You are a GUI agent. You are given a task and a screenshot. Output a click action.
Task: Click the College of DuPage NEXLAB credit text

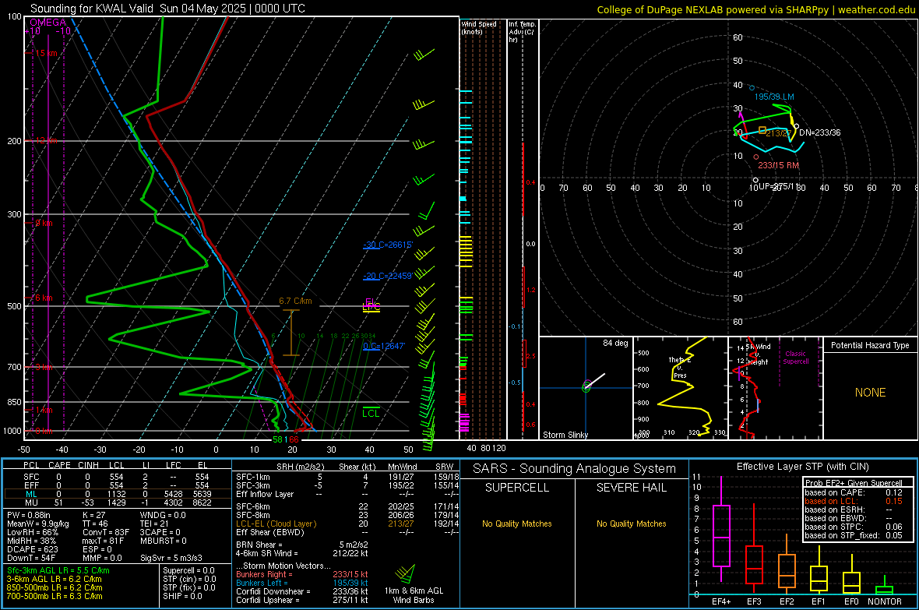click(x=755, y=9)
